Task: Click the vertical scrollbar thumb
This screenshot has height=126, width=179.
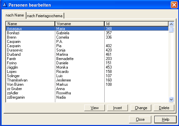Action: click(171, 30)
